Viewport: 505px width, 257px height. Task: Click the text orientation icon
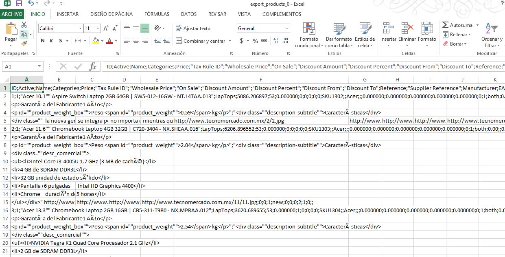pyautogui.click(x=158, y=29)
